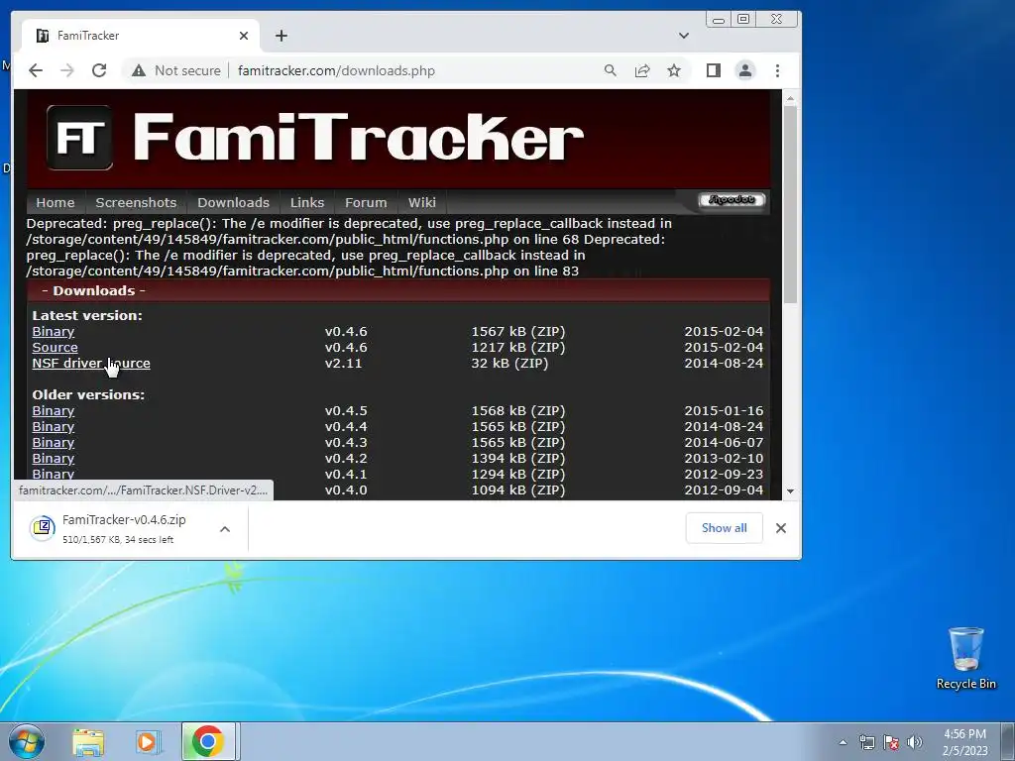Expand the tab search dropdown arrow

pos(684,36)
